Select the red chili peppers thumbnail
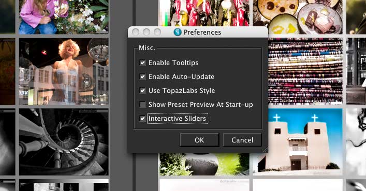The image size is (366, 191). pos(204,13)
